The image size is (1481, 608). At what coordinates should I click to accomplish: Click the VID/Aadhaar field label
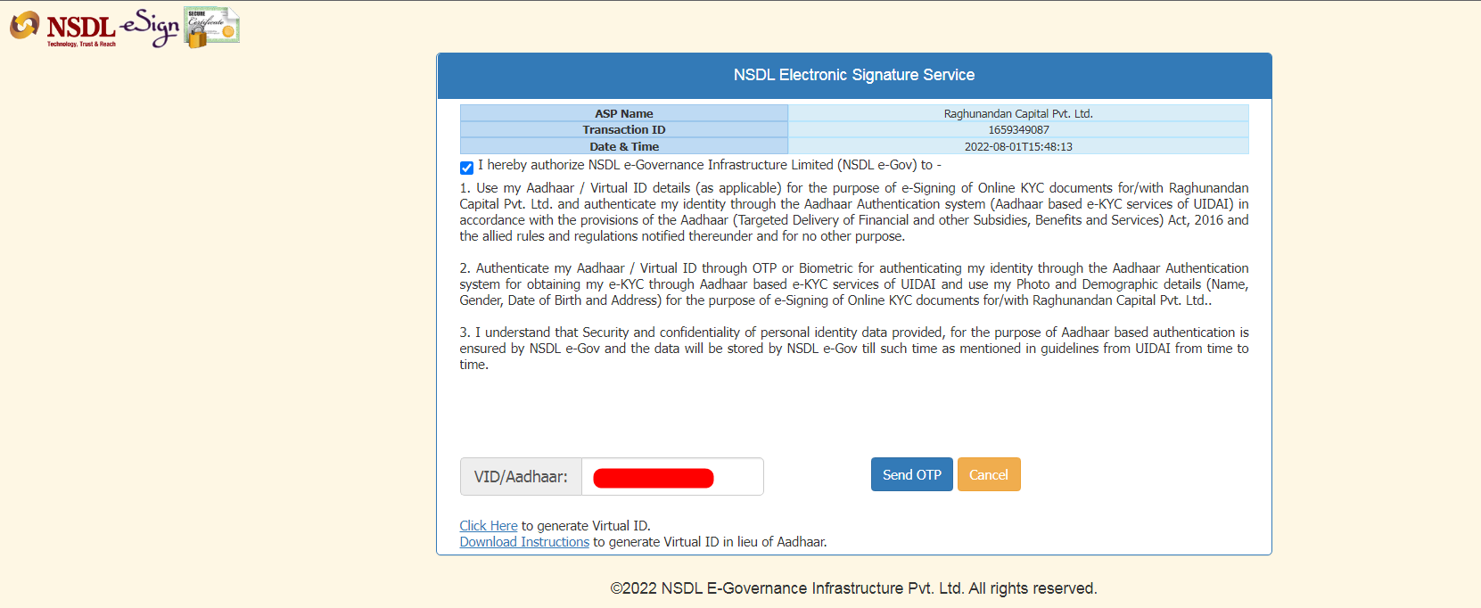click(521, 477)
